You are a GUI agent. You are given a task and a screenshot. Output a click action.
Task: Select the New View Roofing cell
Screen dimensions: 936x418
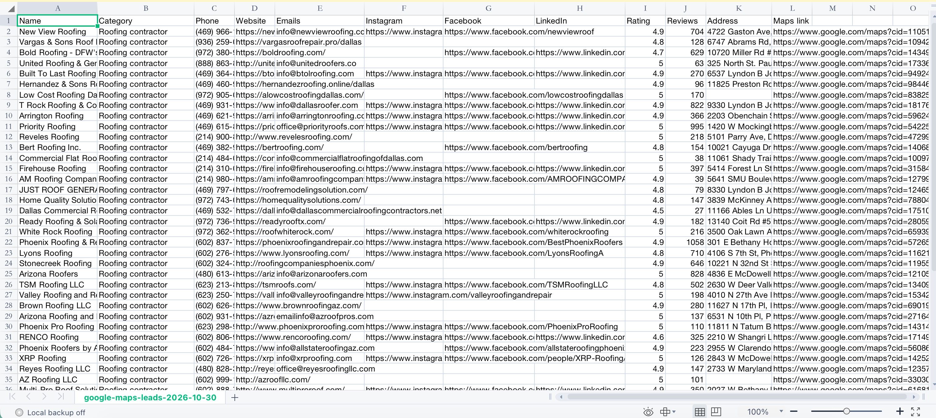click(x=57, y=32)
